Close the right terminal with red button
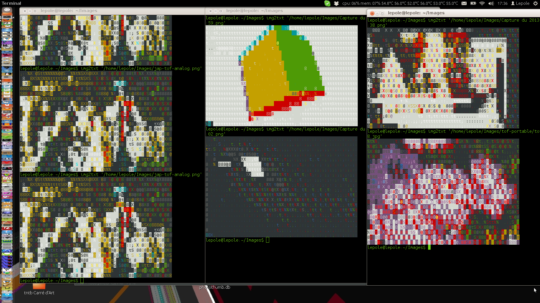 click(x=372, y=13)
